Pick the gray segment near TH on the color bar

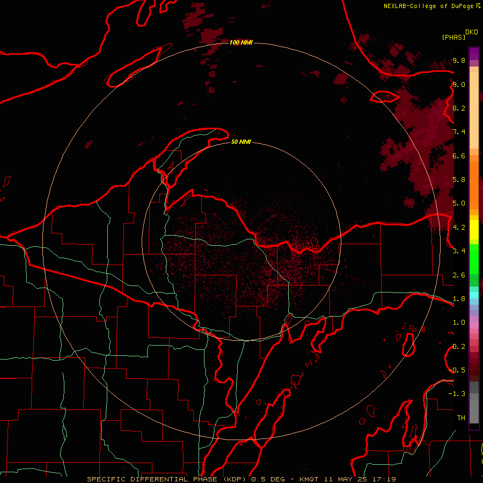[474, 411]
